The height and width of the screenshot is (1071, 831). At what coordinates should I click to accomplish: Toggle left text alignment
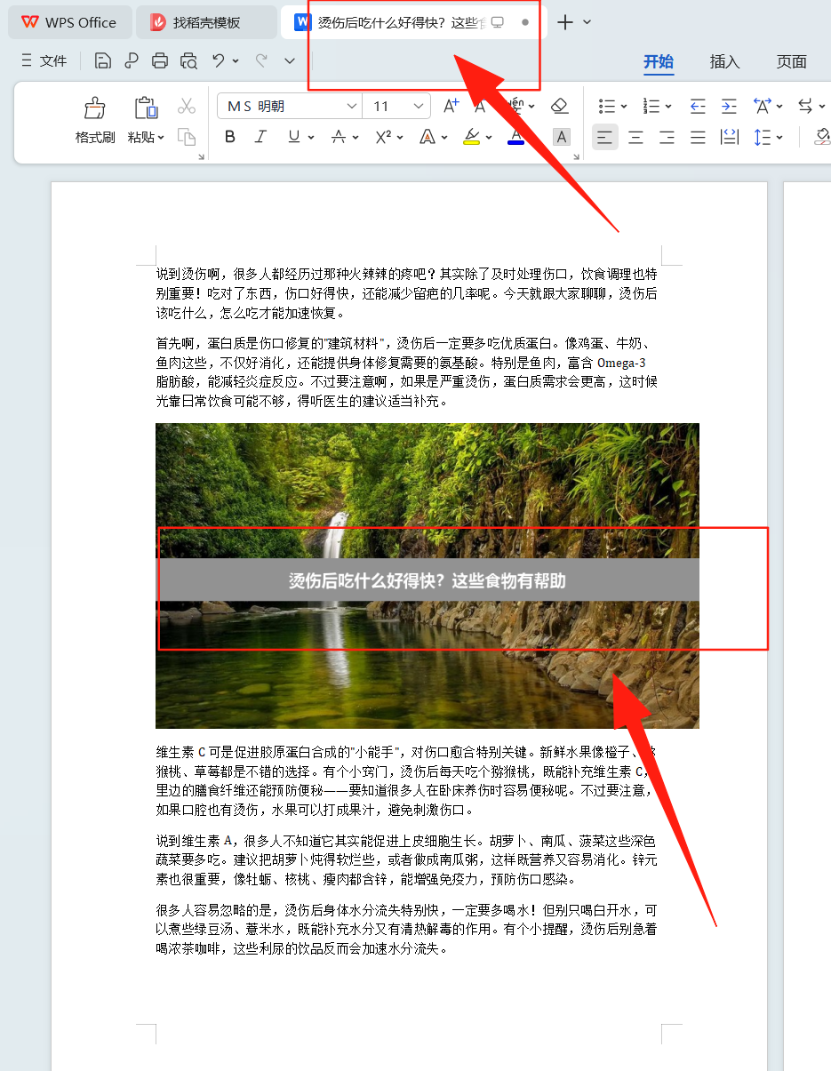(x=605, y=137)
